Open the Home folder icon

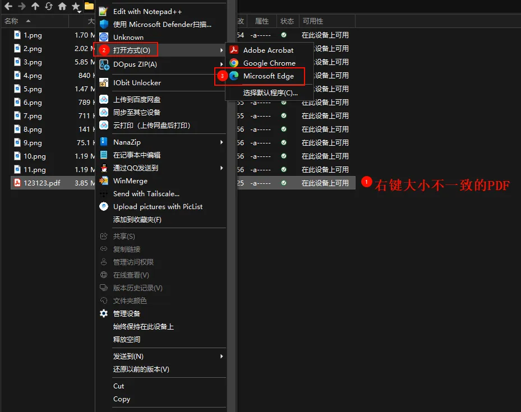tap(62, 6)
